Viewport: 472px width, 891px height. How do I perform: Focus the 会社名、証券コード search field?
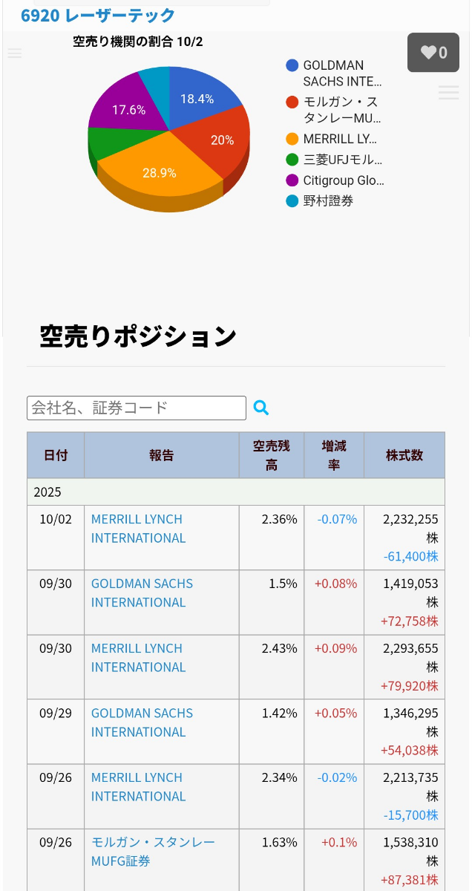[x=137, y=408]
